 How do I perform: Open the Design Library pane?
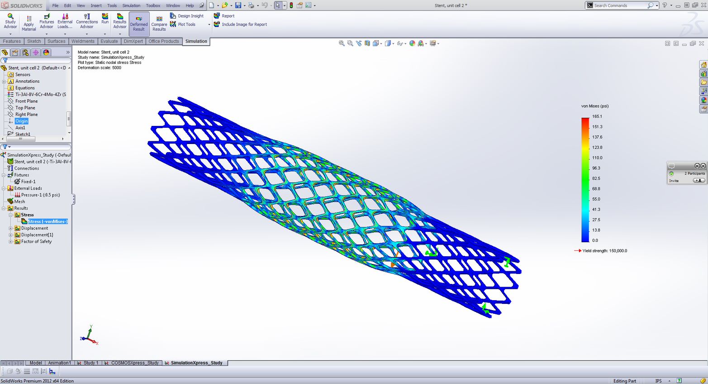703,73
